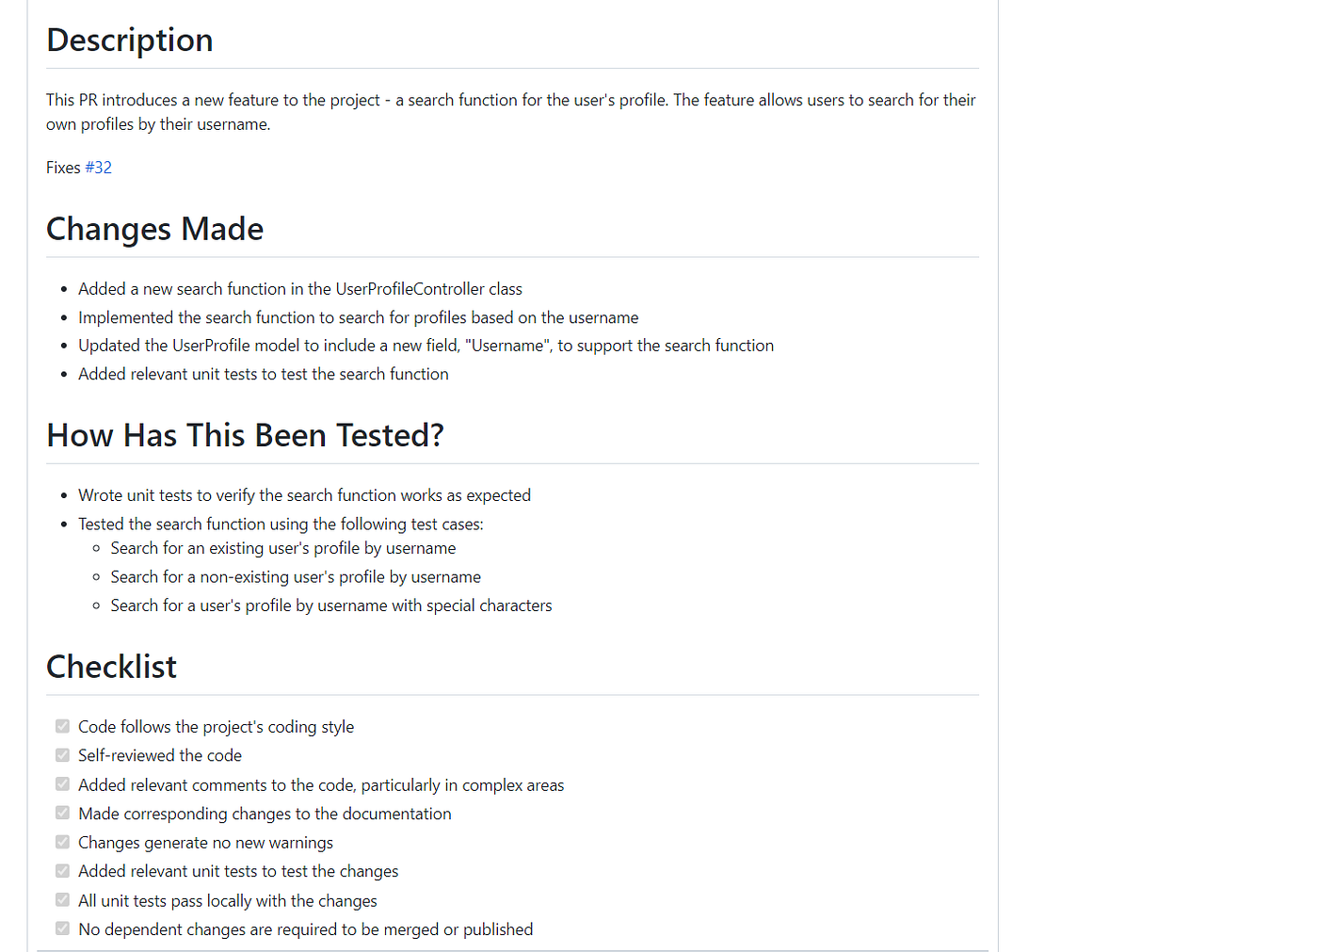Click the Changes Made heading
Viewport: 1318px width, 952px height.
(x=155, y=229)
